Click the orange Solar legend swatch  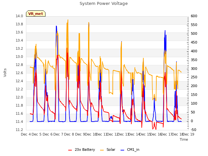coord(102,150)
